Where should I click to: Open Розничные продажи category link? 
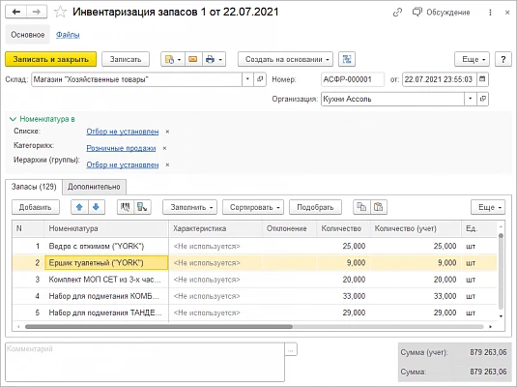coord(121,148)
